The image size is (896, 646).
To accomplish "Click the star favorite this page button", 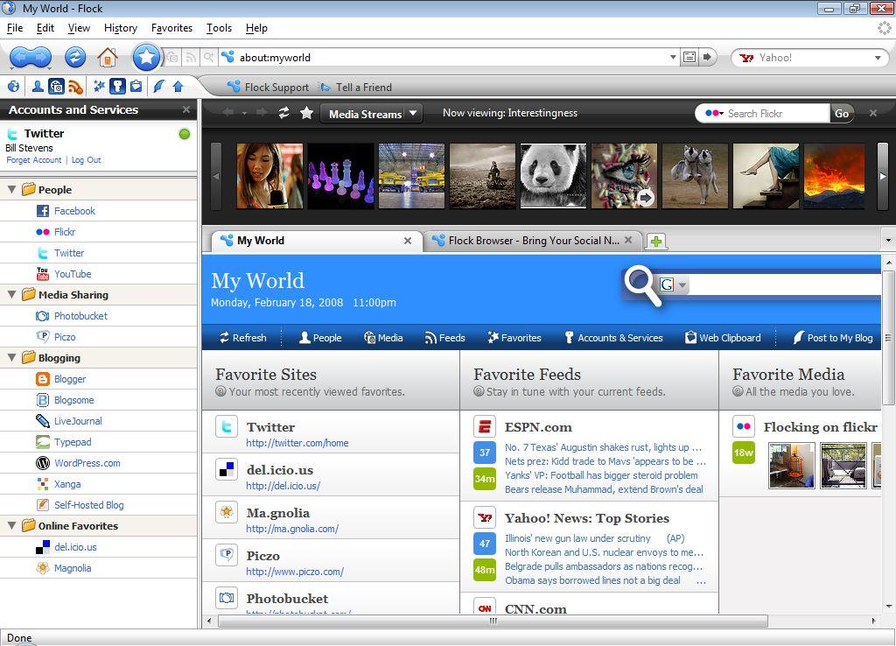I will pos(146,57).
